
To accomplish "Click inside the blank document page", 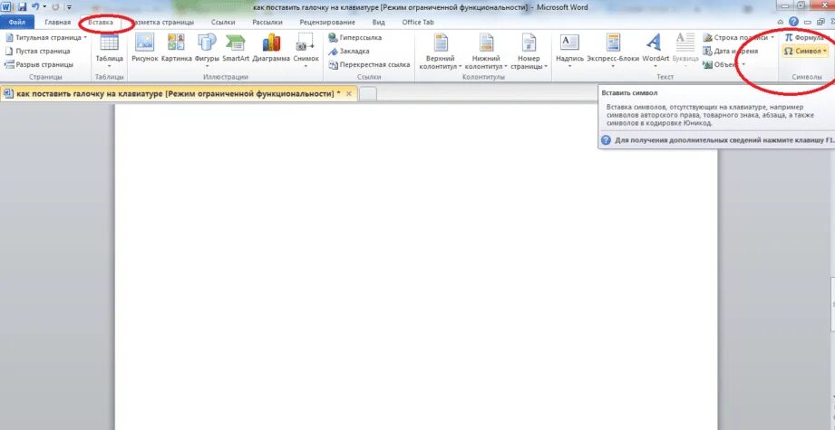I will pyautogui.click(x=416, y=266).
